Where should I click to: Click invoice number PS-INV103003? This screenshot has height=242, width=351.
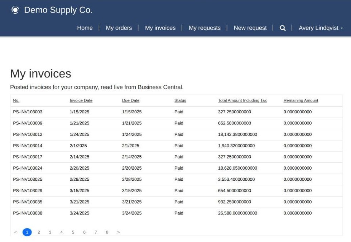[28, 112]
